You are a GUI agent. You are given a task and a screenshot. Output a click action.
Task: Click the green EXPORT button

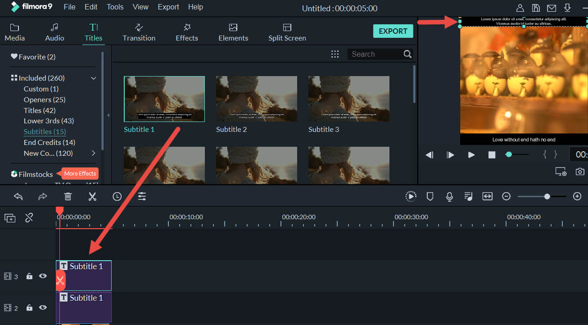pos(393,31)
